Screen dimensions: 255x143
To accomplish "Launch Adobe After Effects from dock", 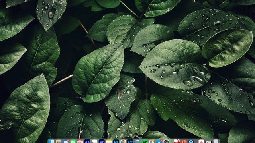I will pos(87,141).
